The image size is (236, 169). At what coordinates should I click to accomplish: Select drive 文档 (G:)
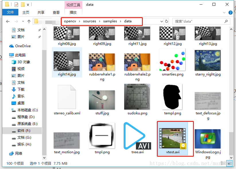coord(24,138)
